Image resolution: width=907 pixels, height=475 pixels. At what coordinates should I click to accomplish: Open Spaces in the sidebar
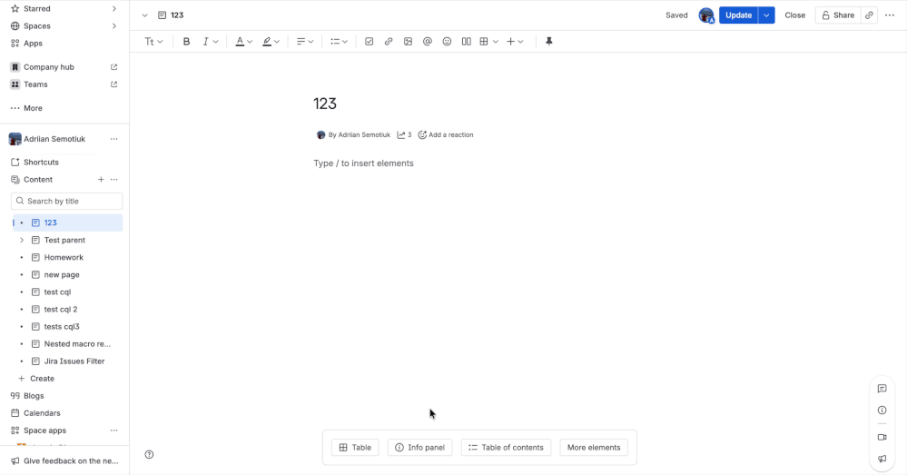(64, 26)
